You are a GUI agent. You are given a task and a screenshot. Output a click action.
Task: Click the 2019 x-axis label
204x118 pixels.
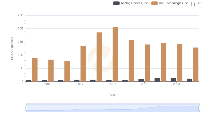(112, 84)
